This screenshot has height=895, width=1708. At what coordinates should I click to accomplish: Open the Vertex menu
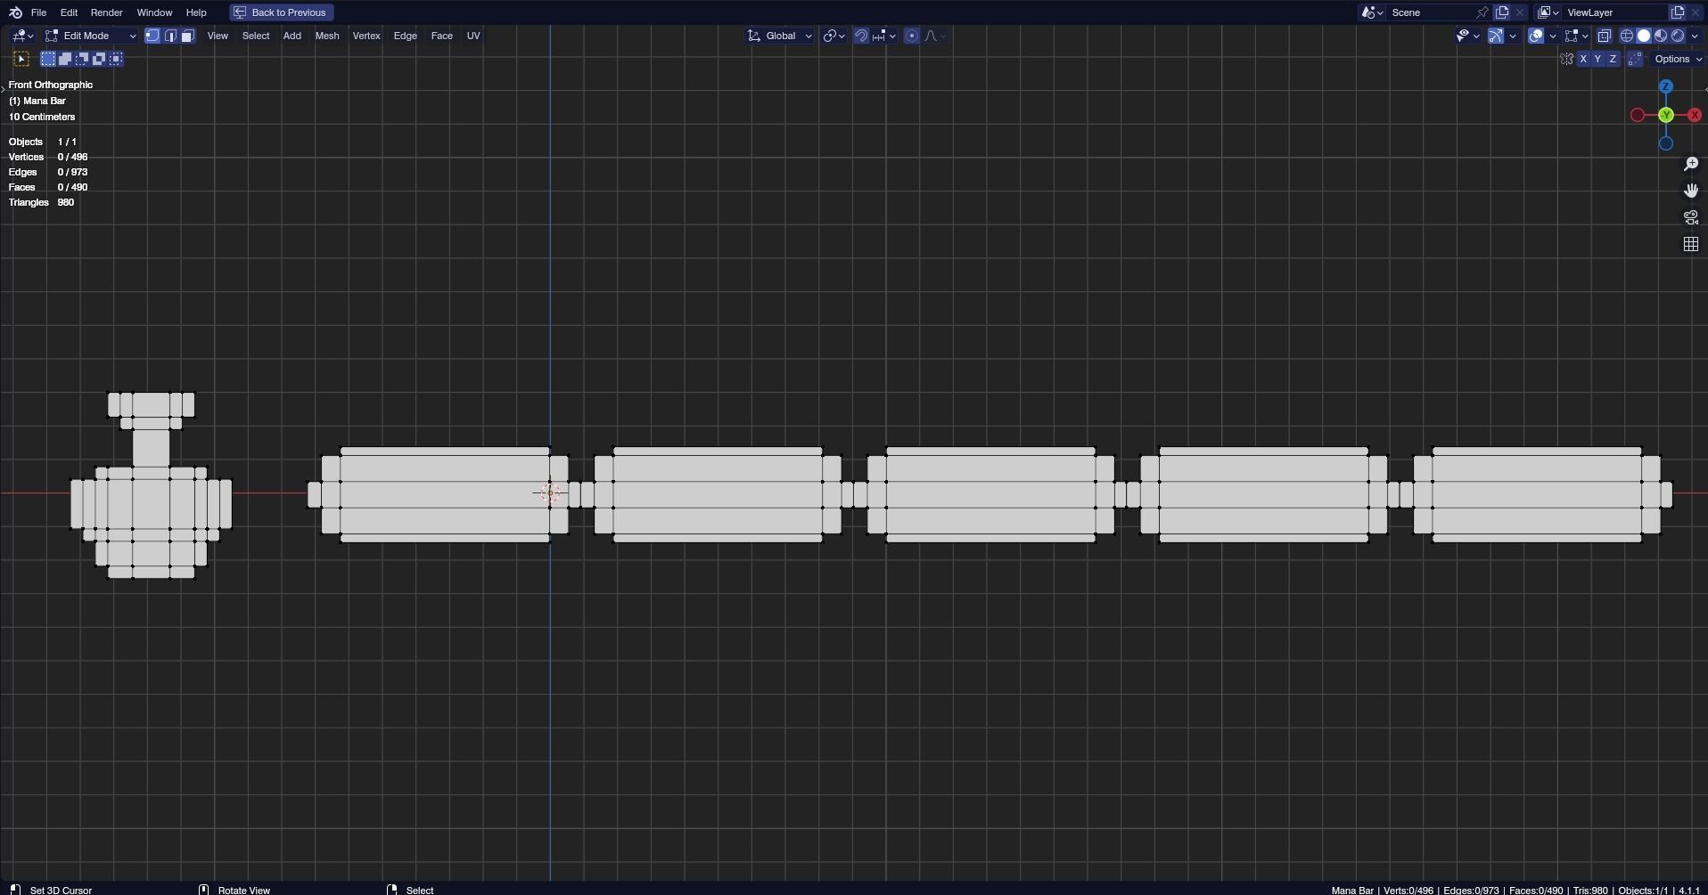click(x=366, y=36)
